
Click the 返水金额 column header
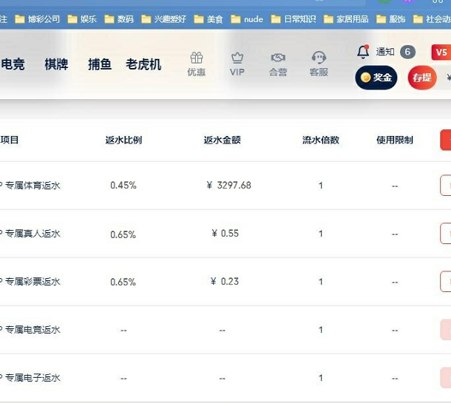tap(223, 140)
